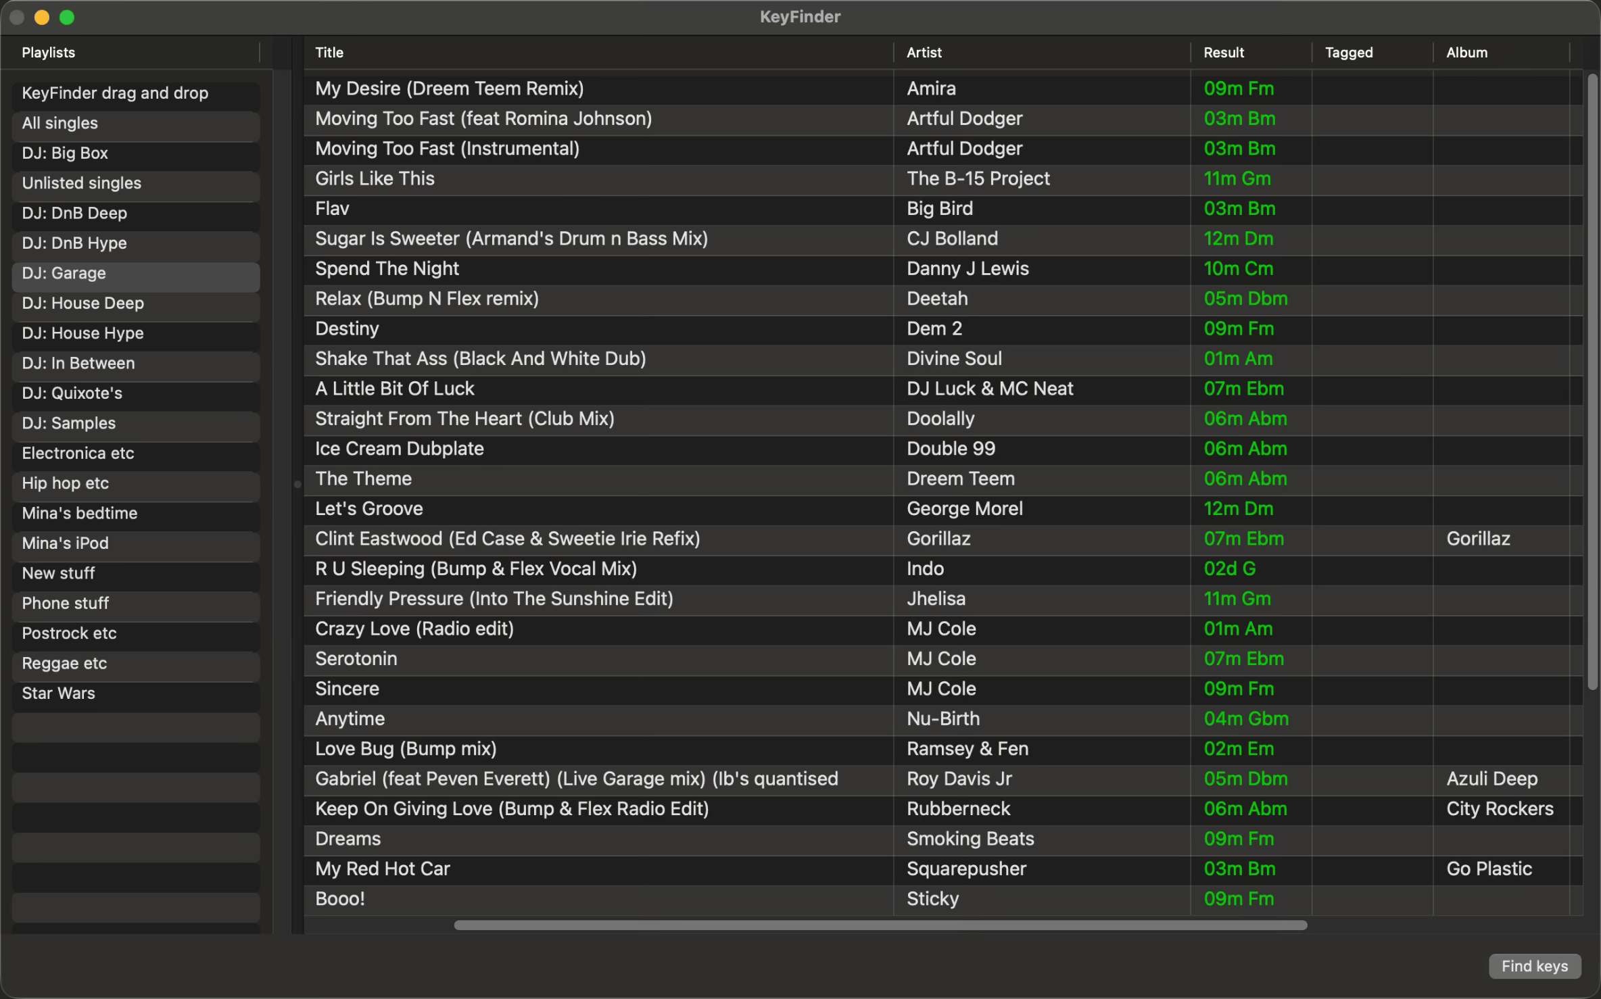Open the All singles playlist
The image size is (1601, 999).
[x=59, y=123]
